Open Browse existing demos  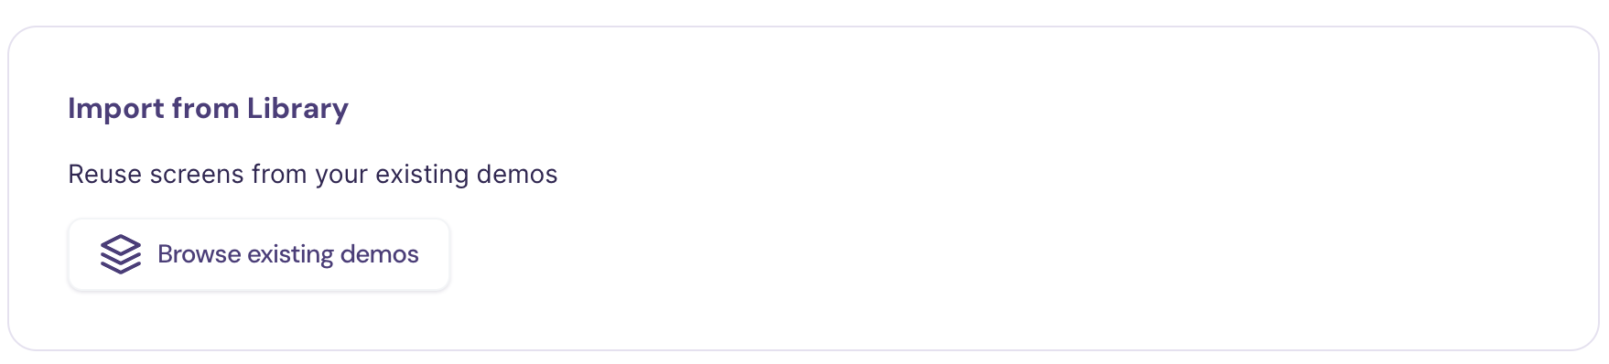coord(259,254)
